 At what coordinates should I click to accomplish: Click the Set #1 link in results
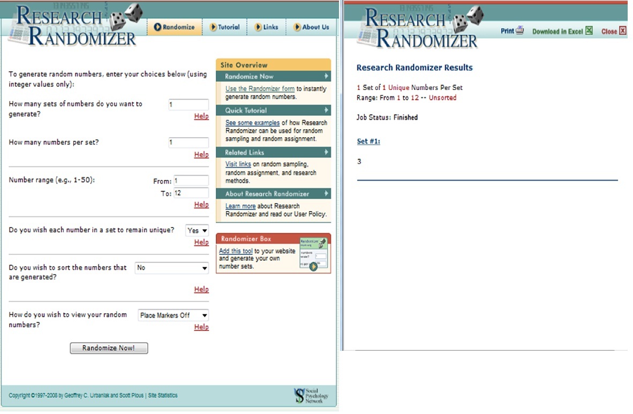[368, 141]
